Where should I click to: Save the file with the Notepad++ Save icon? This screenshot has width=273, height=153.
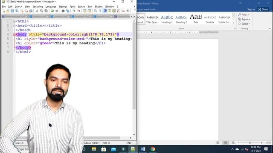[x=12, y=11]
